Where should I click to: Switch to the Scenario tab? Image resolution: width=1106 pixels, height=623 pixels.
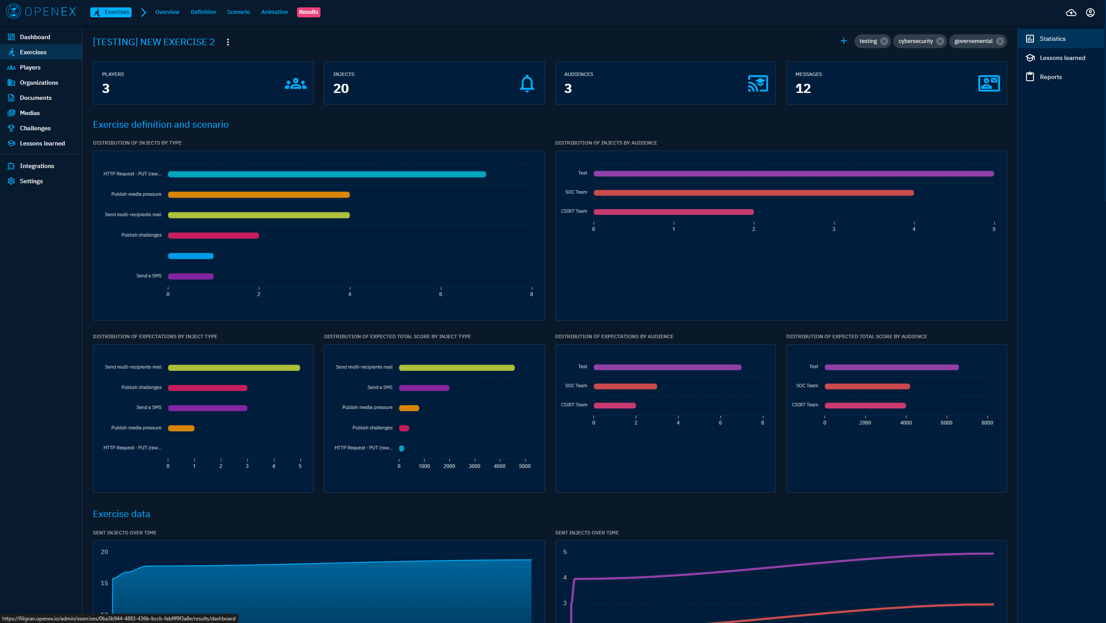tap(238, 12)
